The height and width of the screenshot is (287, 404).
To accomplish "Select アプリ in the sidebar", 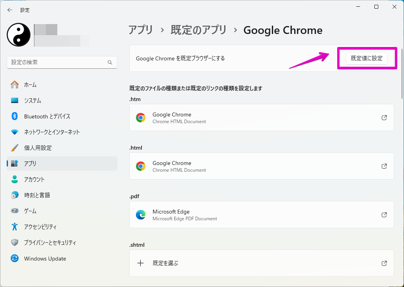I will [62, 163].
